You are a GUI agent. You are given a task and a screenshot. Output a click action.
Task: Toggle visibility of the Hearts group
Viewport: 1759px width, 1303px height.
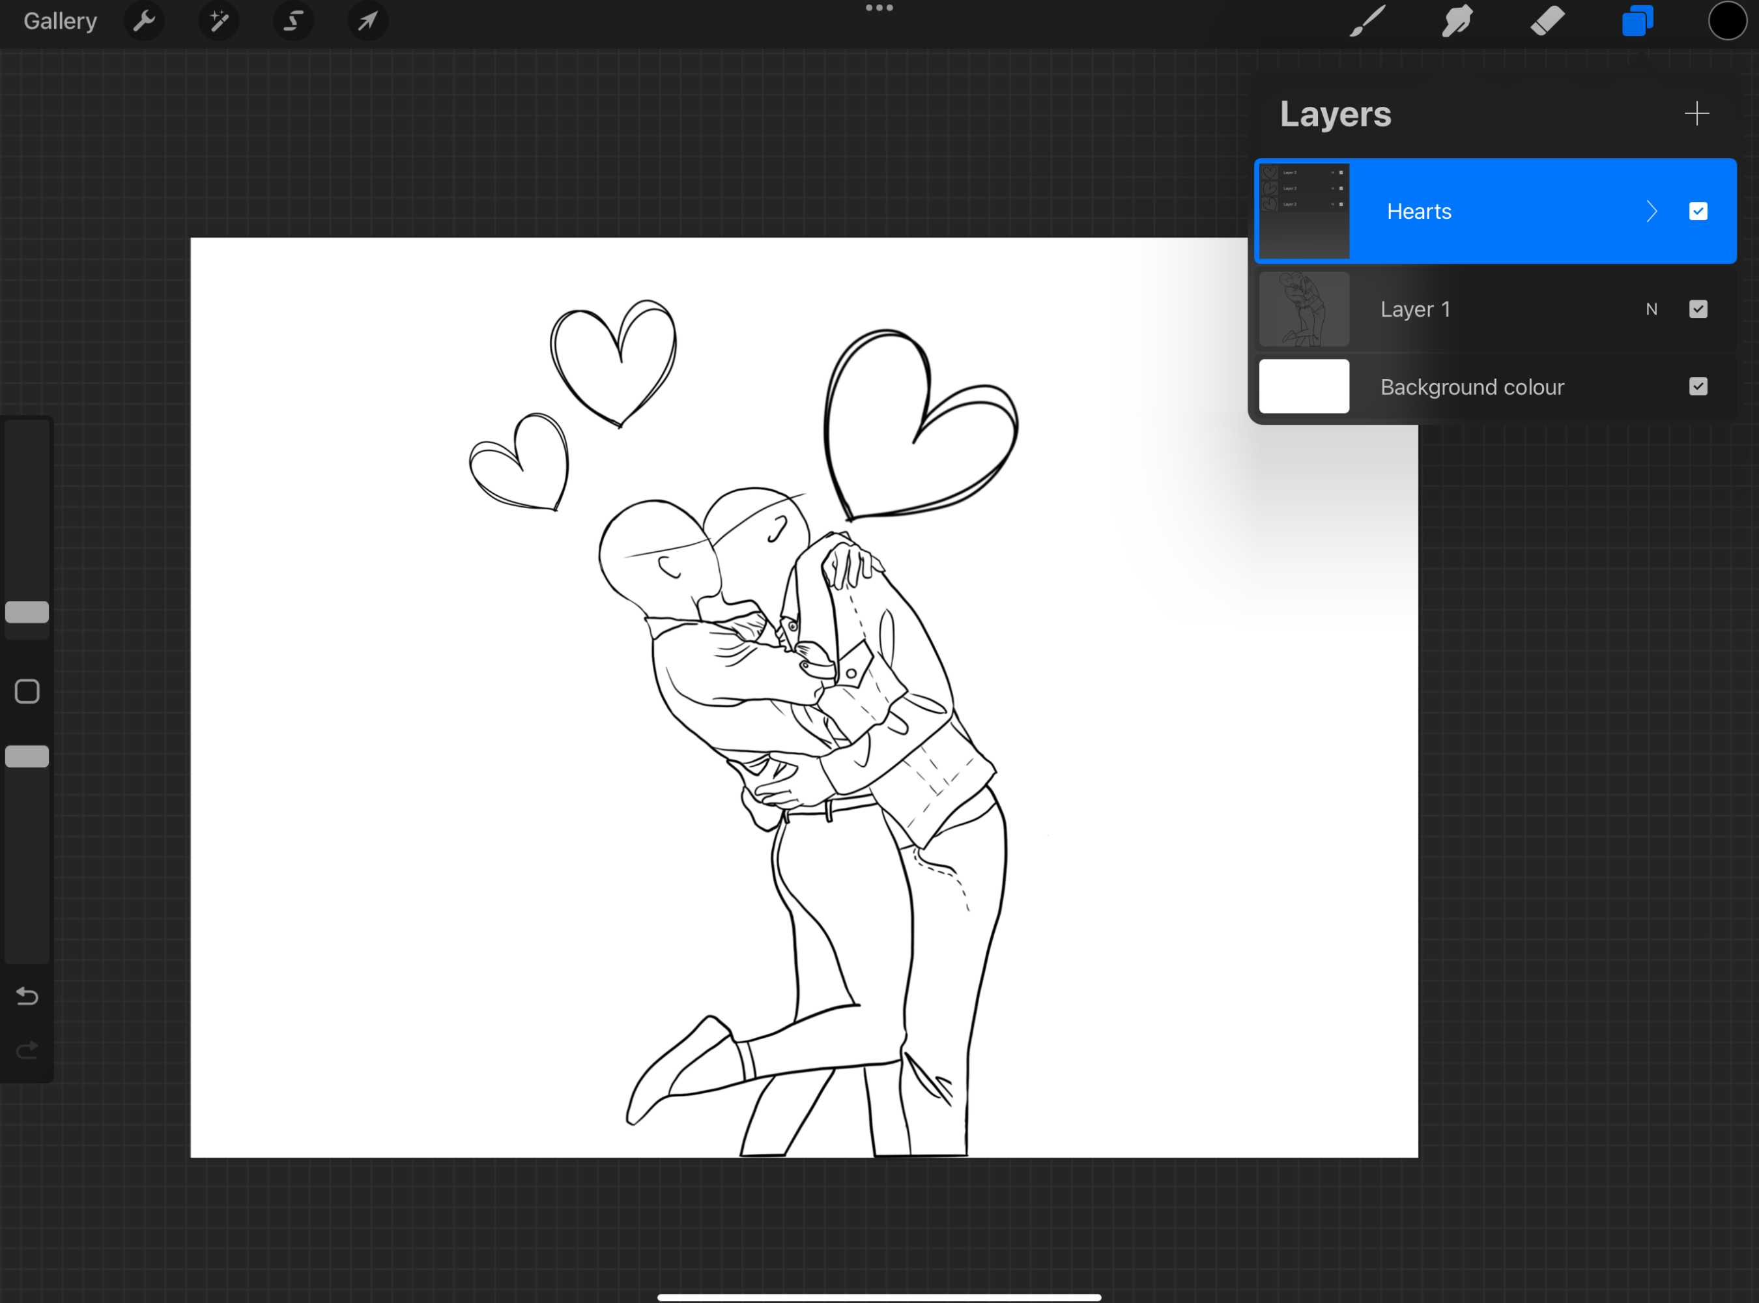click(1699, 210)
